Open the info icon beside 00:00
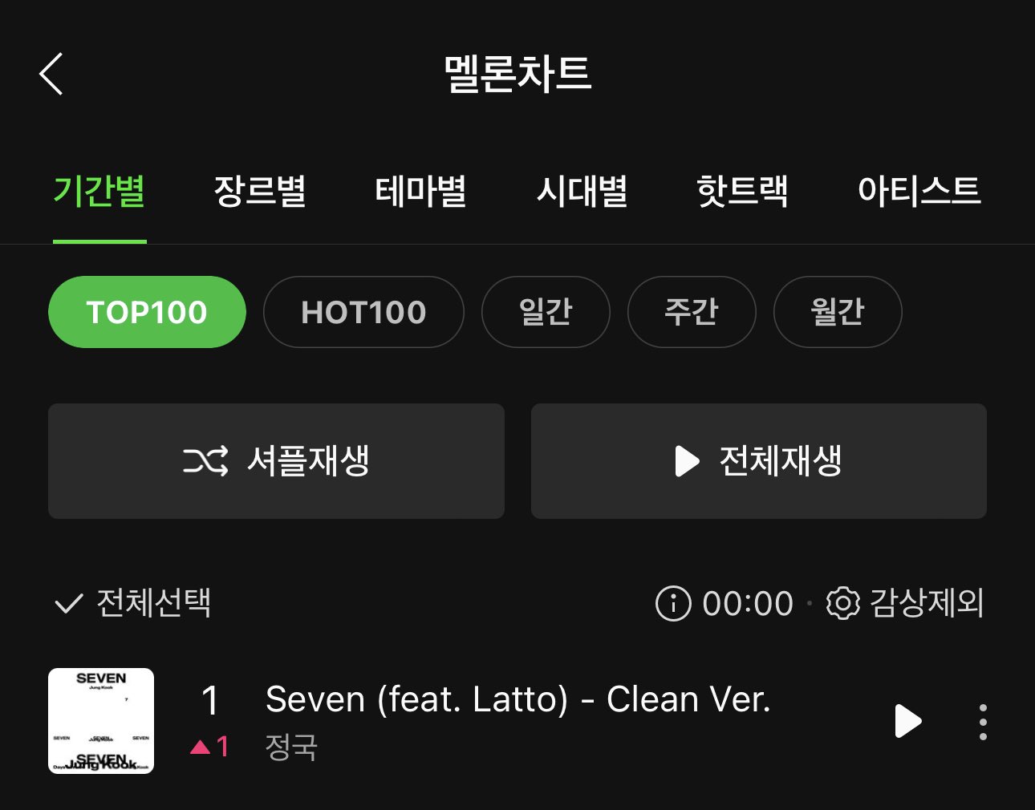Screen dimensions: 1035x810 click(x=673, y=603)
